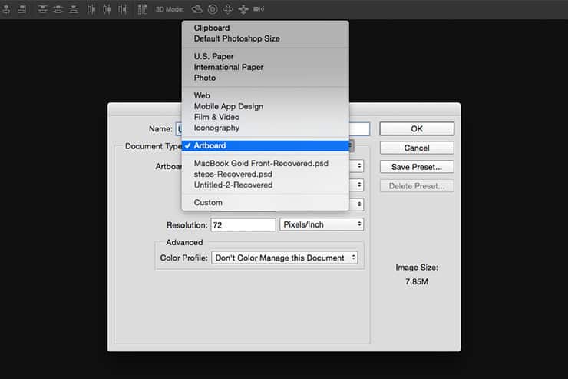Click the distribute bottom edges icon

point(74,9)
